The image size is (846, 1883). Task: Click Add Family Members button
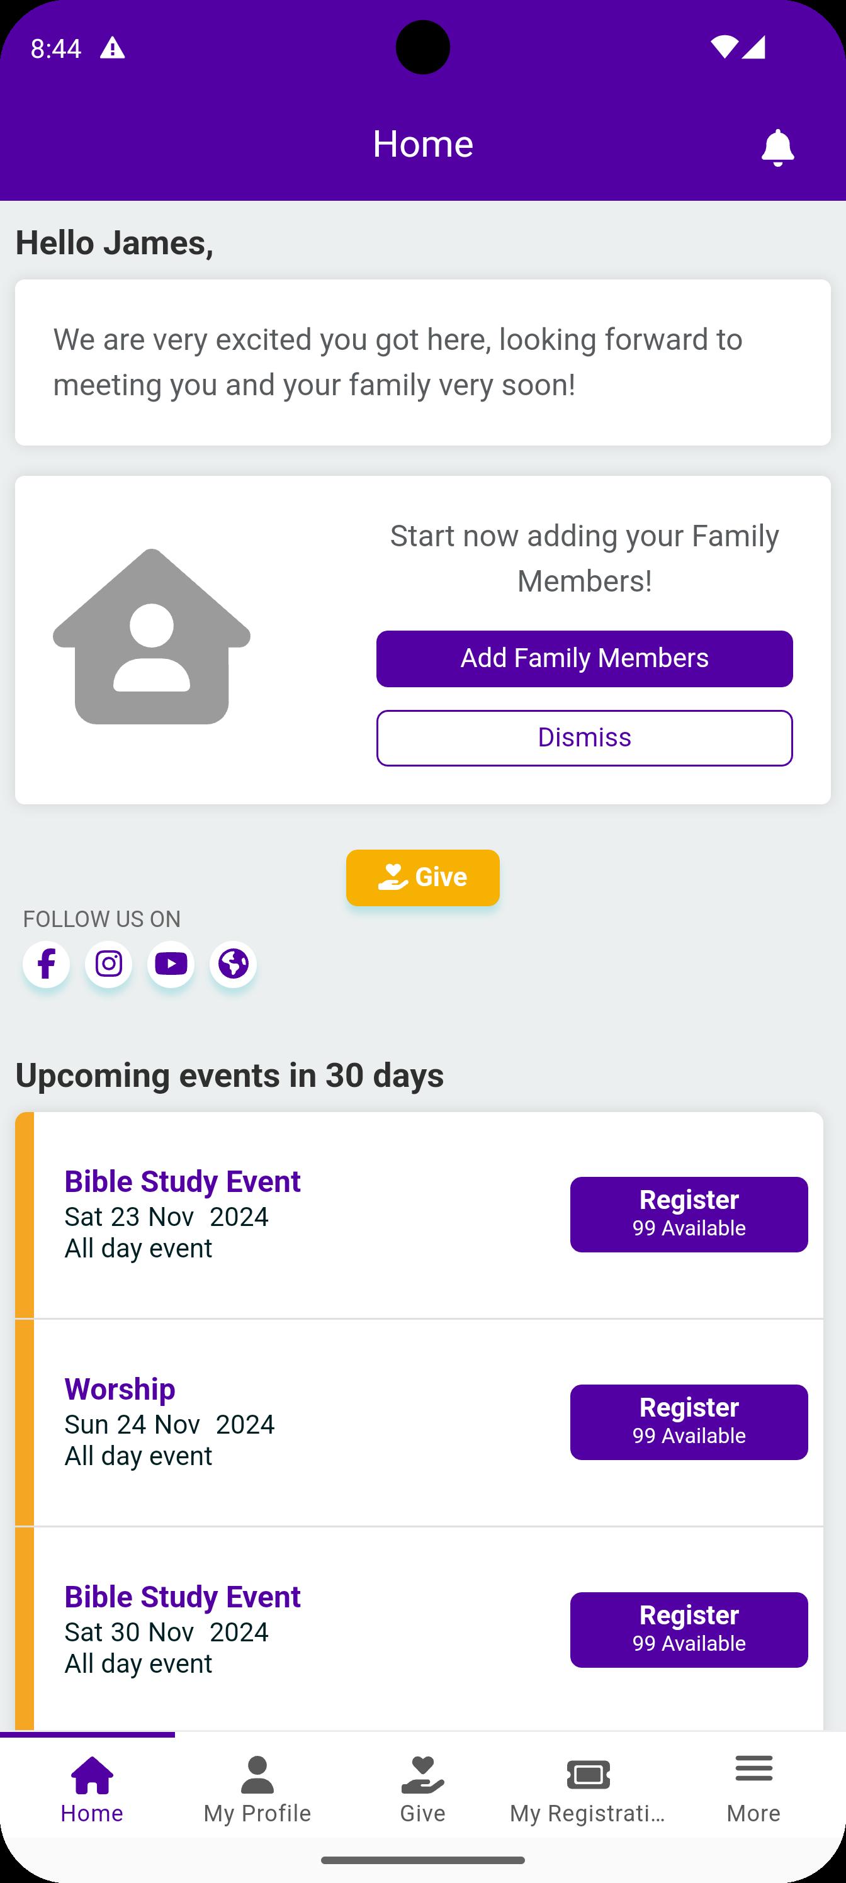point(584,659)
